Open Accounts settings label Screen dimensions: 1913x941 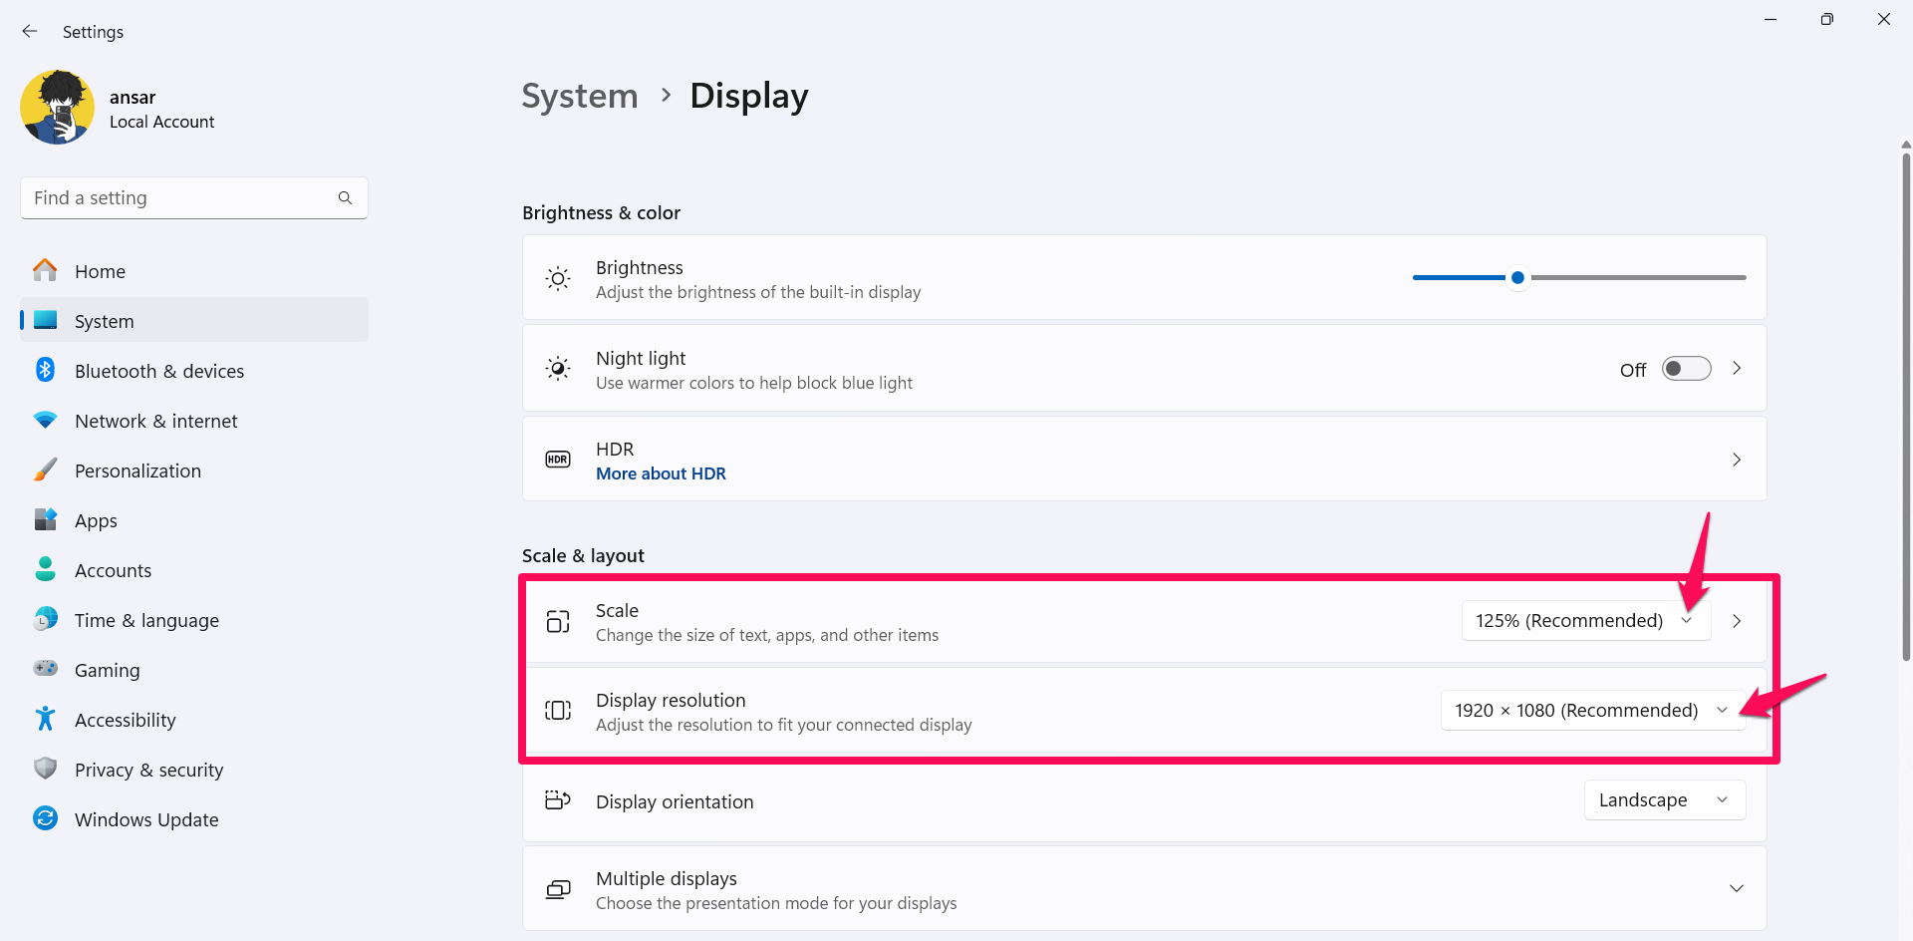114,570
